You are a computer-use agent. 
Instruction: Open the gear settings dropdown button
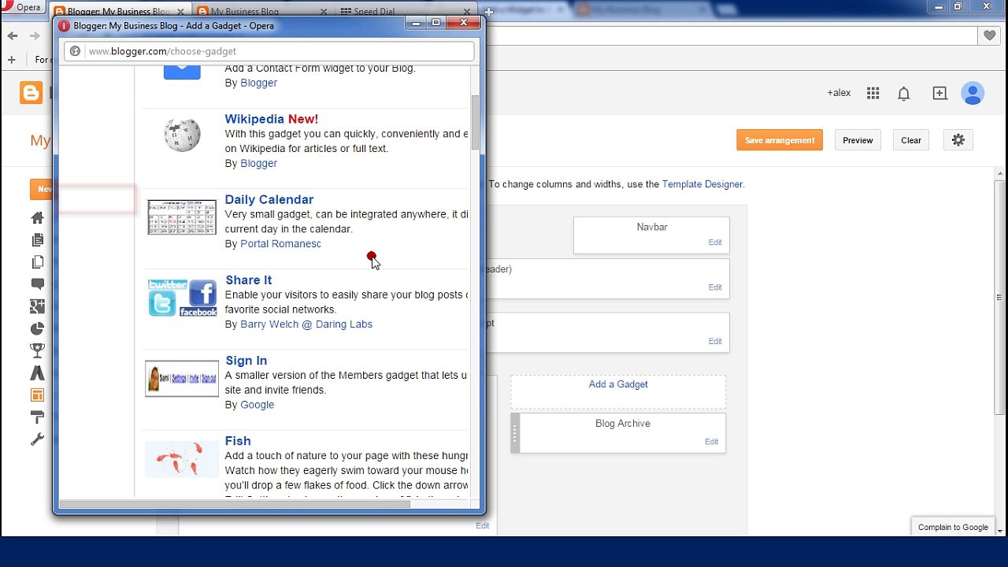pos(958,140)
